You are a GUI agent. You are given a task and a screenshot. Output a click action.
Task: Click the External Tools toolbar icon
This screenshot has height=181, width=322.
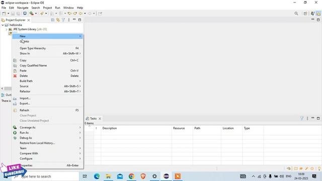[42, 14]
